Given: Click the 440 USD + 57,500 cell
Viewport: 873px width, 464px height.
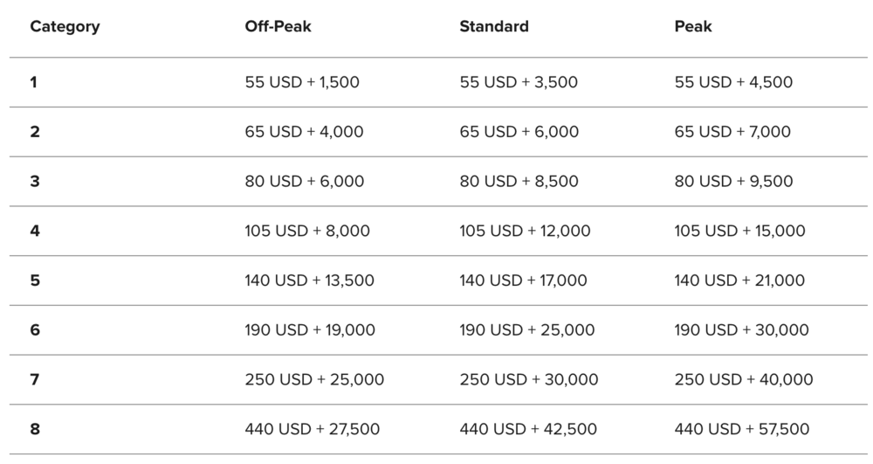Looking at the screenshot, I should point(742,429).
